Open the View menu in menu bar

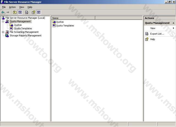click(21, 7)
